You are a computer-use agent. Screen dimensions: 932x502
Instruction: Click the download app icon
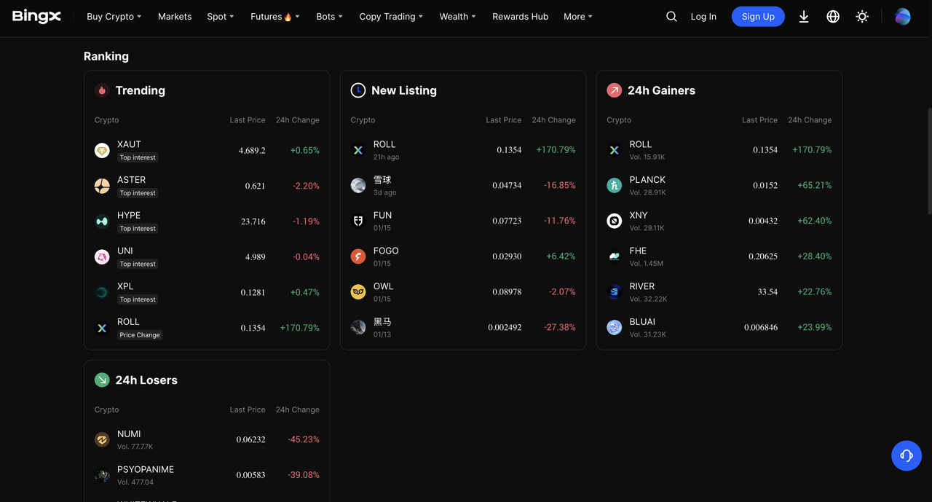pyautogui.click(x=804, y=17)
